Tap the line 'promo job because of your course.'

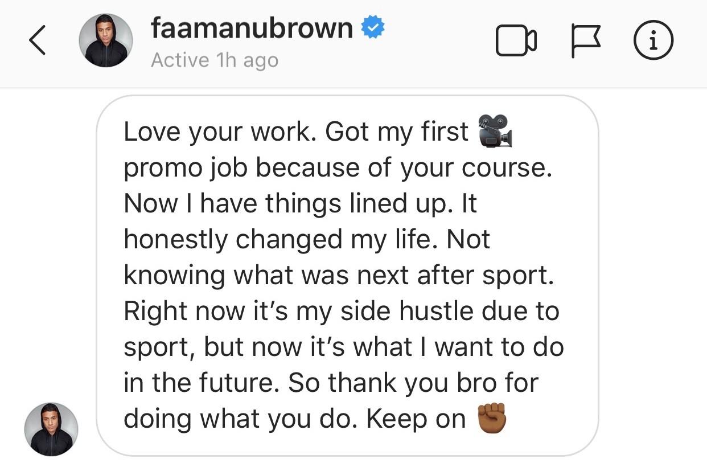[338, 168]
